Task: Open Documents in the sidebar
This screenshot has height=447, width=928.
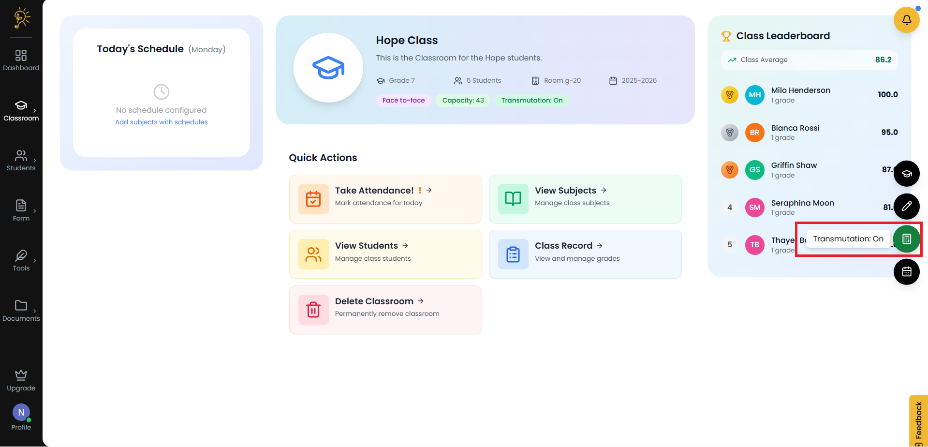Action: click(x=21, y=311)
